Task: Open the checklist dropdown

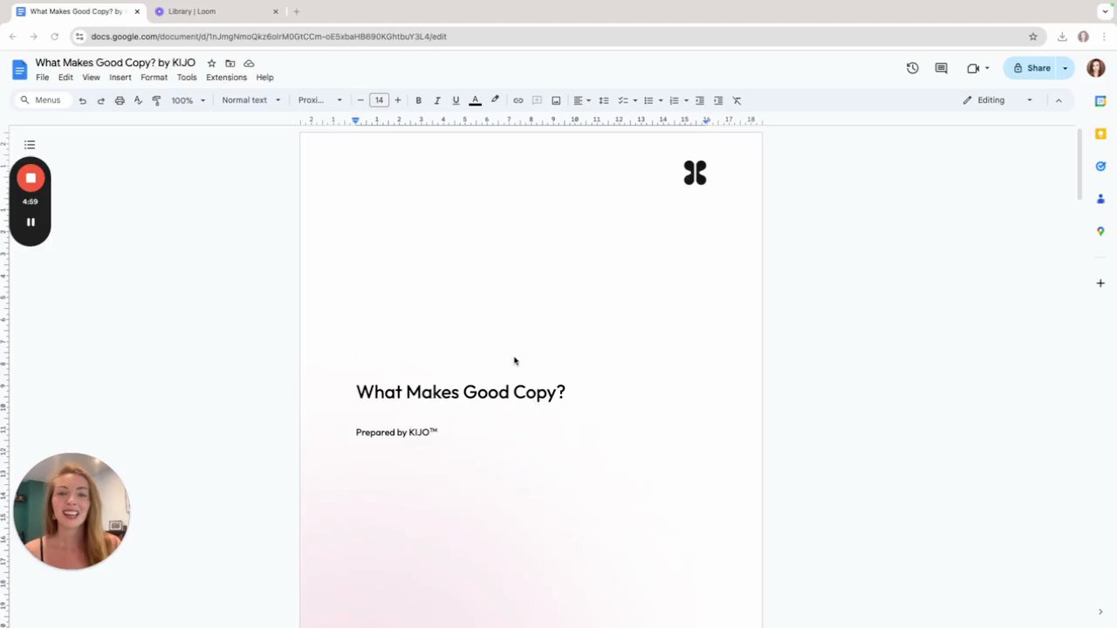Action: pos(627,100)
